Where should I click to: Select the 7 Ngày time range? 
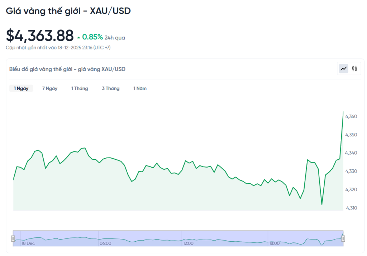pos(50,88)
